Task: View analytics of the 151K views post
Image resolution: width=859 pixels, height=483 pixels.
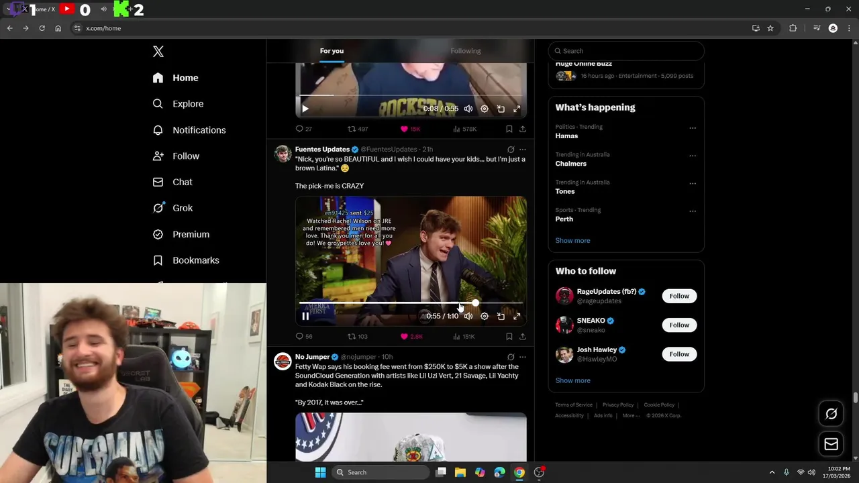Action: [464, 337]
